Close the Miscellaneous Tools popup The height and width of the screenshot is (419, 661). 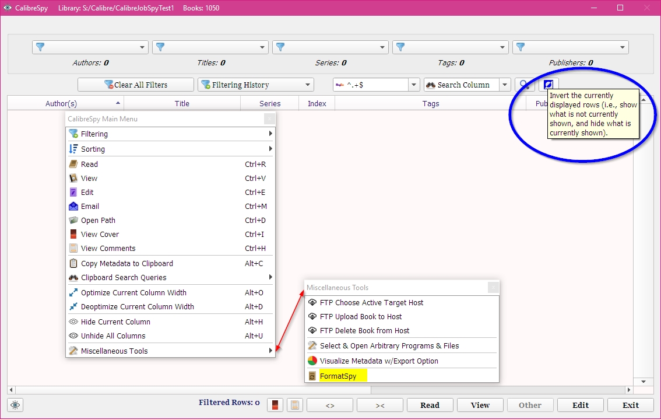(x=493, y=288)
